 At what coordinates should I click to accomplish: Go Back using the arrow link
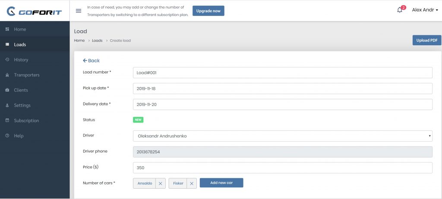tap(91, 60)
